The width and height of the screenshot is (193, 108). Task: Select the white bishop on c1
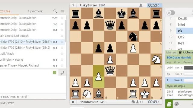click(99, 94)
